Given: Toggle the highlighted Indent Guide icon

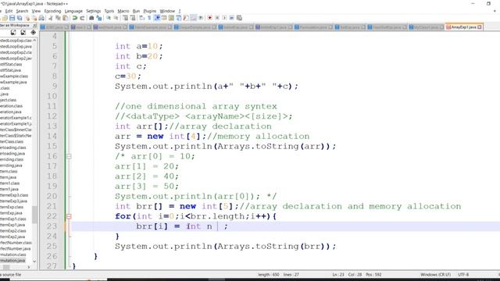Looking at the screenshot, I should click(157, 18).
